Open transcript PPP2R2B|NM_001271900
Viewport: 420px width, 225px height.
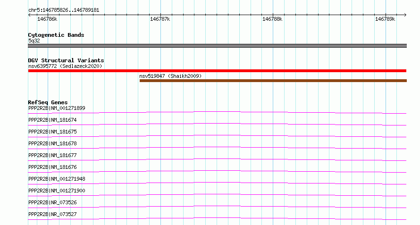tap(57, 191)
